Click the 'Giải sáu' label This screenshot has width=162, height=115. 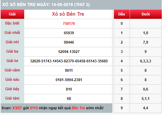12,80
